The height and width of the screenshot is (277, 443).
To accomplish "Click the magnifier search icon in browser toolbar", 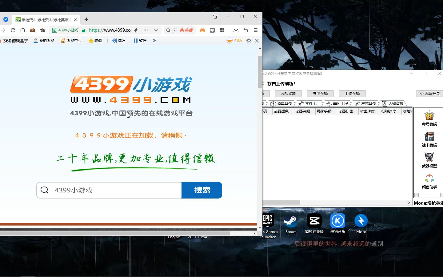I will [168, 30].
